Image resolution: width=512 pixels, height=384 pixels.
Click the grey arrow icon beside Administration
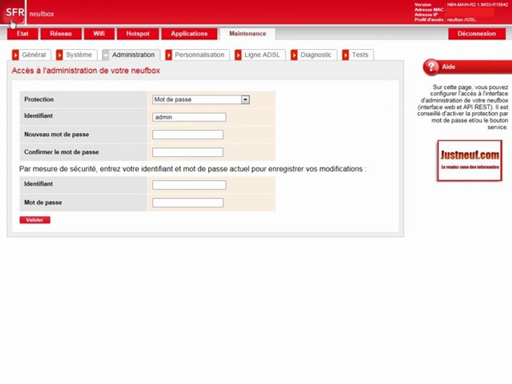[106, 55]
